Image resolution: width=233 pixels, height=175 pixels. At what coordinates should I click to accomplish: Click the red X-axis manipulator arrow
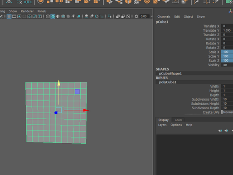coord(86,110)
